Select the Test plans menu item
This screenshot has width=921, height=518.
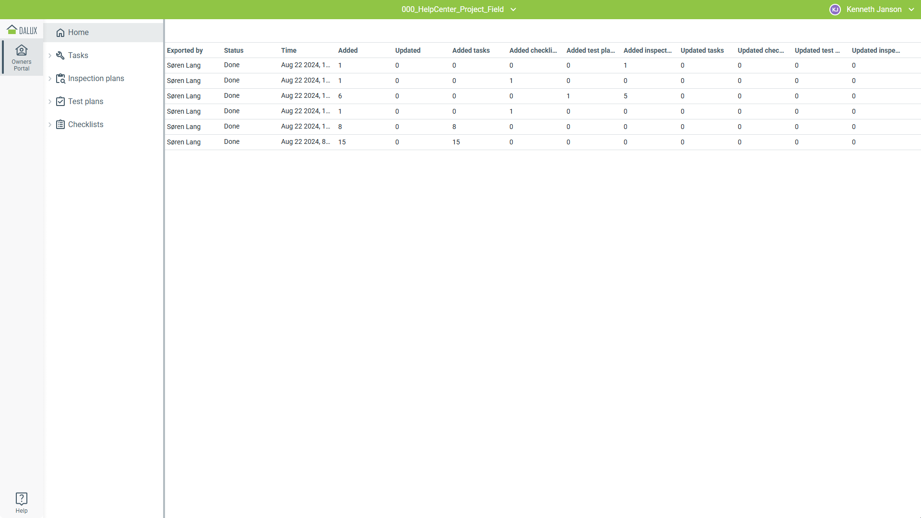point(85,102)
